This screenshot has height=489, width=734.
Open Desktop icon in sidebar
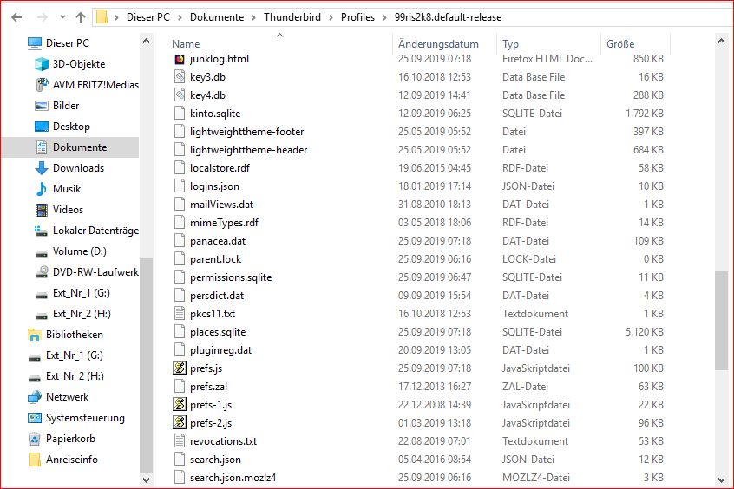(42, 127)
